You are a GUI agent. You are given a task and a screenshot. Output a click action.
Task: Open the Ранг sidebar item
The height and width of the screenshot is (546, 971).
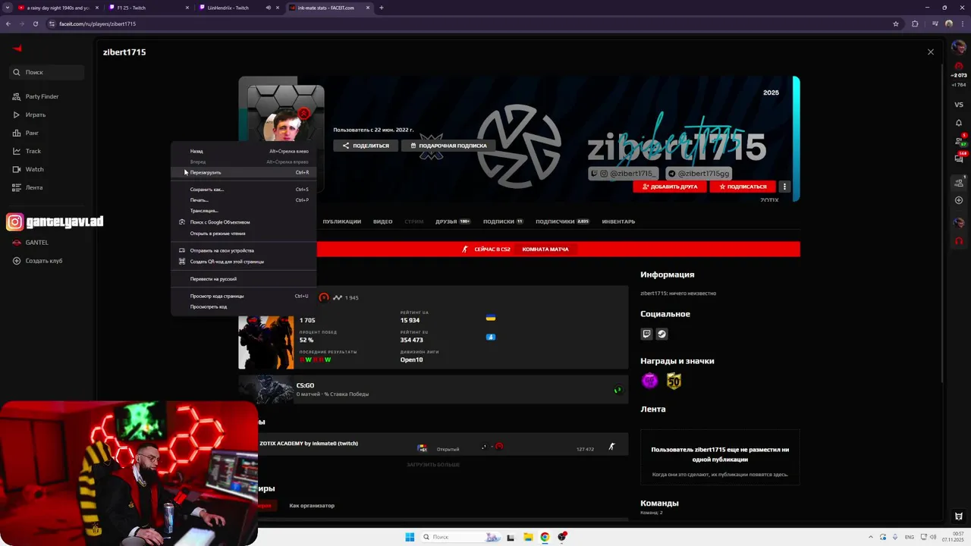click(26, 133)
